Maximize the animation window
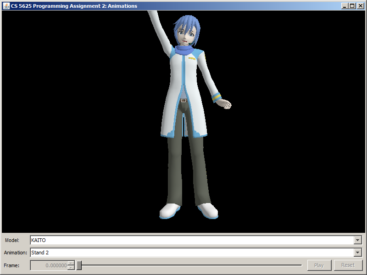This screenshot has height=275, width=367. [x=352, y=6]
